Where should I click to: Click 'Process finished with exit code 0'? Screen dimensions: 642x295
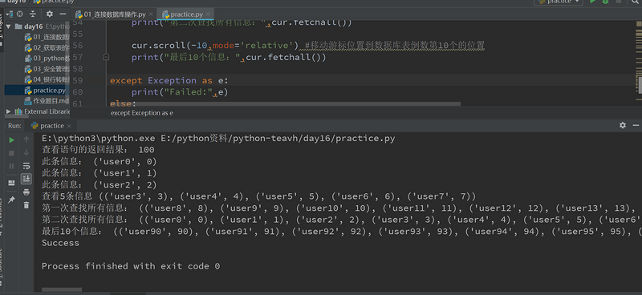[x=131, y=266]
